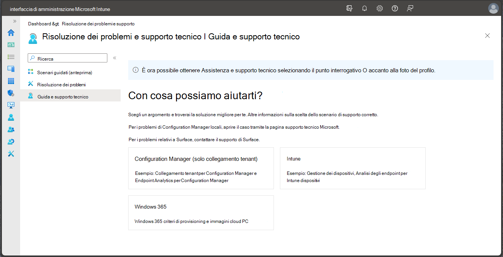Open the Reports monitor icon in sidebar
This screenshot has width=503, height=257.
point(11,105)
